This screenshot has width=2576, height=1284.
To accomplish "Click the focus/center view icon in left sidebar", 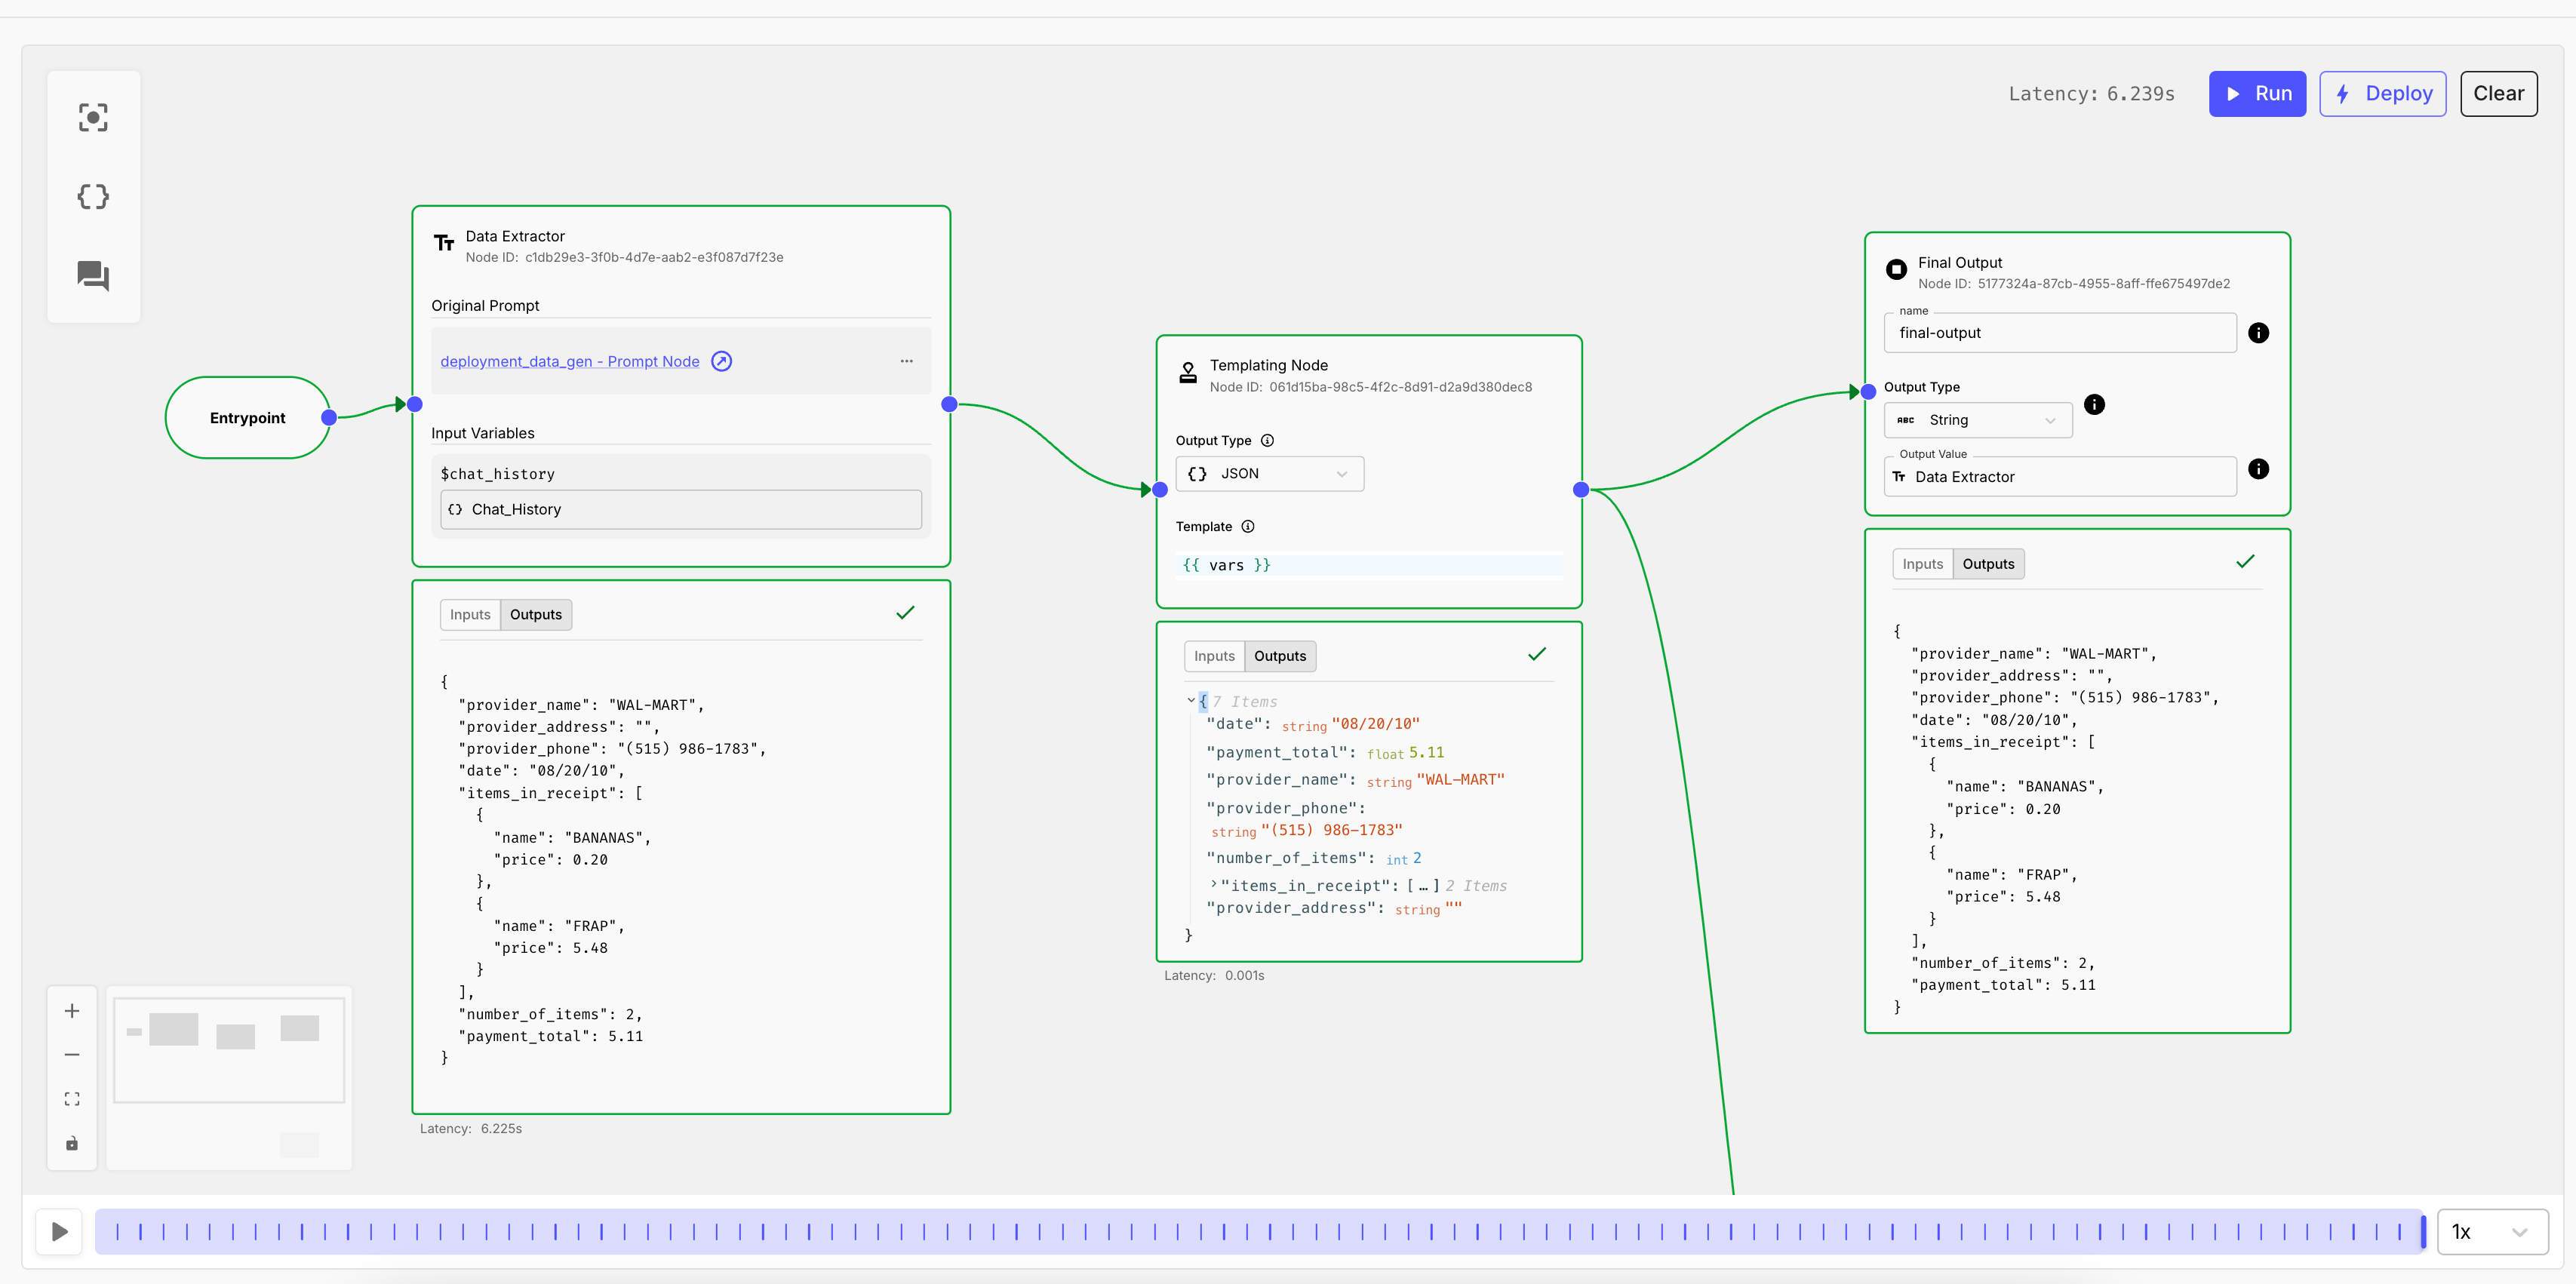I will click(93, 118).
